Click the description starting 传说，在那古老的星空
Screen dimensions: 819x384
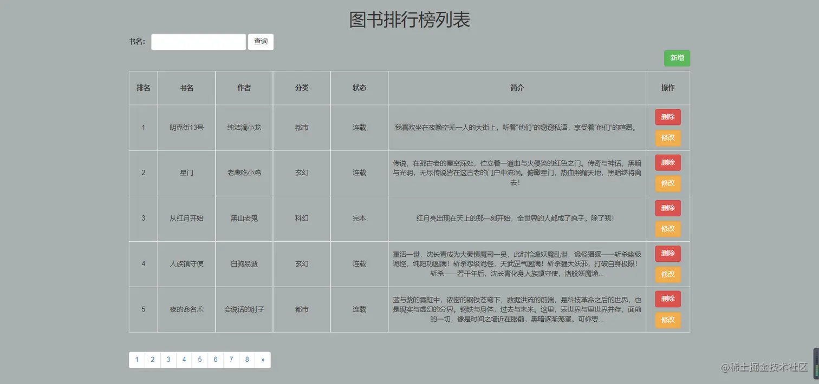point(517,173)
